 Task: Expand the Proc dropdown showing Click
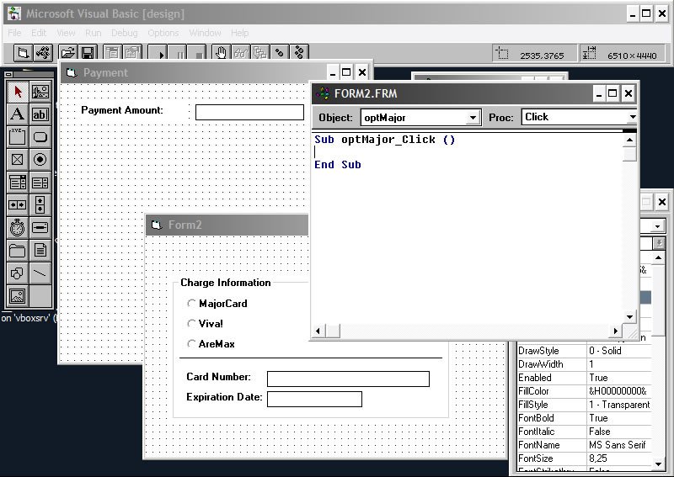632,117
